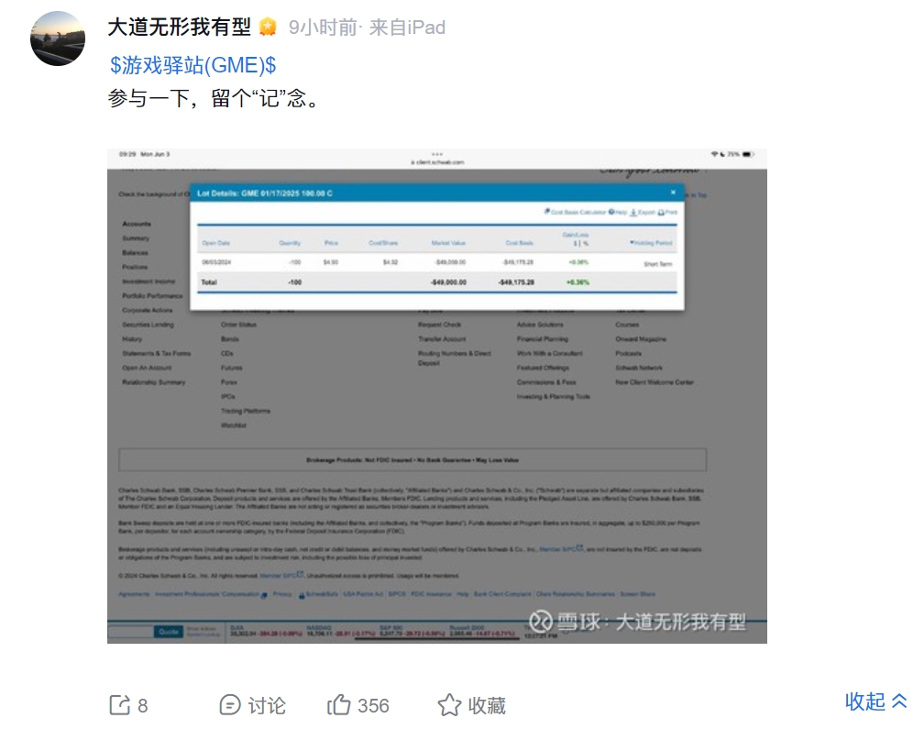The image size is (924, 729).
Task: Click the 9小时前 post timestamp
Action: coord(323,28)
